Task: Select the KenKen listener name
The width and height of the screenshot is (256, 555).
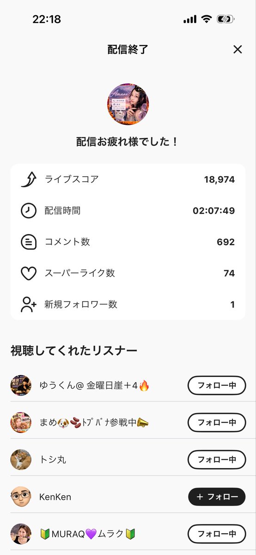Action: tap(55, 497)
